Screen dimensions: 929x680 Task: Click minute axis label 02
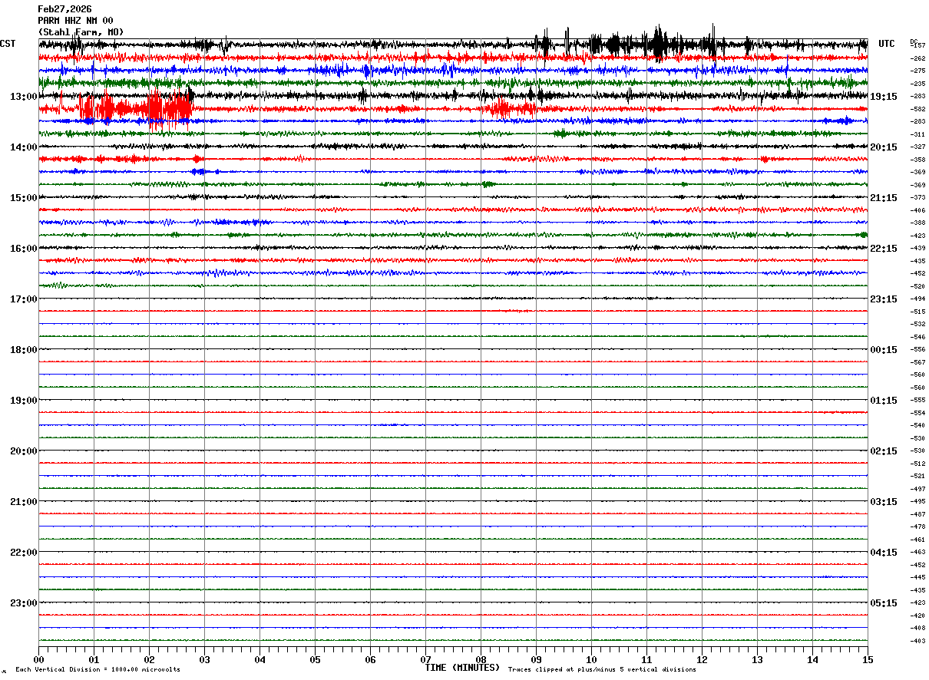tap(149, 660)
